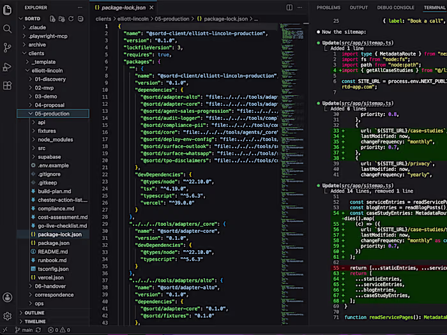The width and height of the screenshot is (447, 335).
Task: Click clients in the breadcrumb path
Action: (103, 19)
